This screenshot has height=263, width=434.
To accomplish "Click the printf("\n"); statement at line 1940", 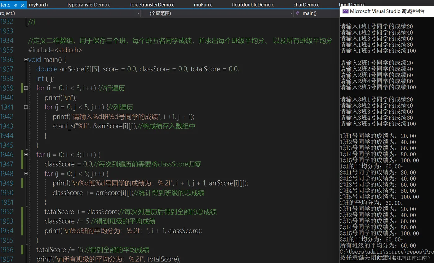I will click(60, 97).
